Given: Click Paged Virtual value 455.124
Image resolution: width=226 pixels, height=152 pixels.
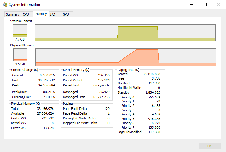Looking at the screenshot, I should click(104, 80).
